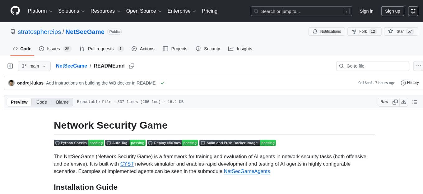The width and height of the screenshot is (423, 194).
Task: Fork the NetSecGame repository
Action: (362, 31)
